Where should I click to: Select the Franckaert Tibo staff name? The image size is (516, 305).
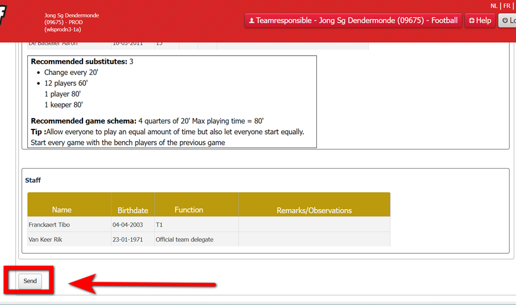coord(49,225)
